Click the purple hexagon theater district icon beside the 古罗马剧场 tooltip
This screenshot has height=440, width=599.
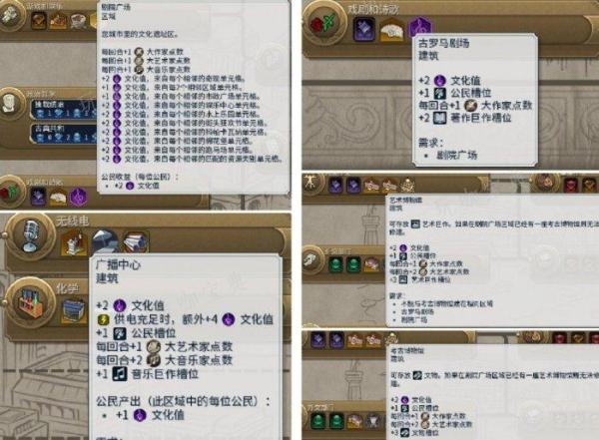pyautogui.click(x=419, y=29)
